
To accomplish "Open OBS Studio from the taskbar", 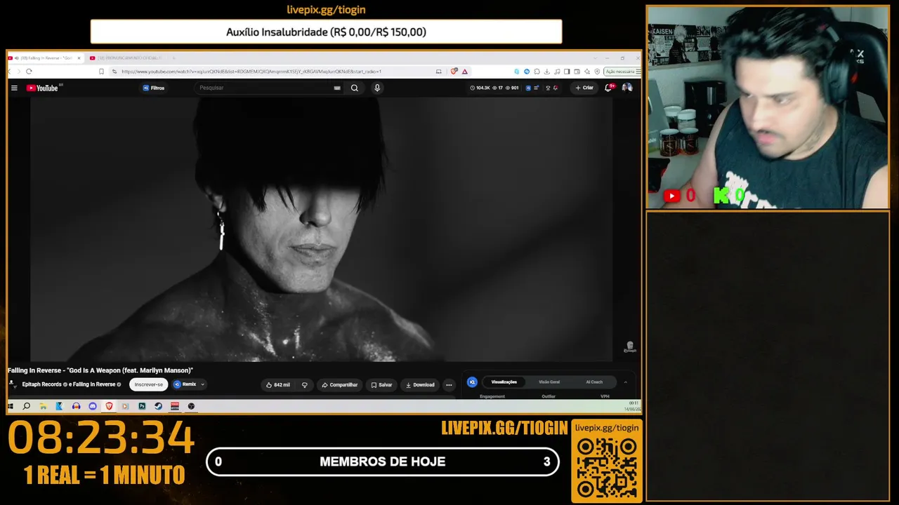I will (x=191, y=406).
